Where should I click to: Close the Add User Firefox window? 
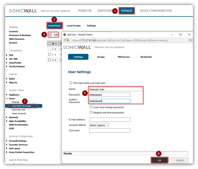[x=189, y=34]
